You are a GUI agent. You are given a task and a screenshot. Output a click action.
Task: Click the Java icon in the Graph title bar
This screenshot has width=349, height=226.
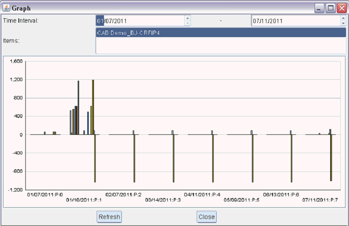point(6,8)
